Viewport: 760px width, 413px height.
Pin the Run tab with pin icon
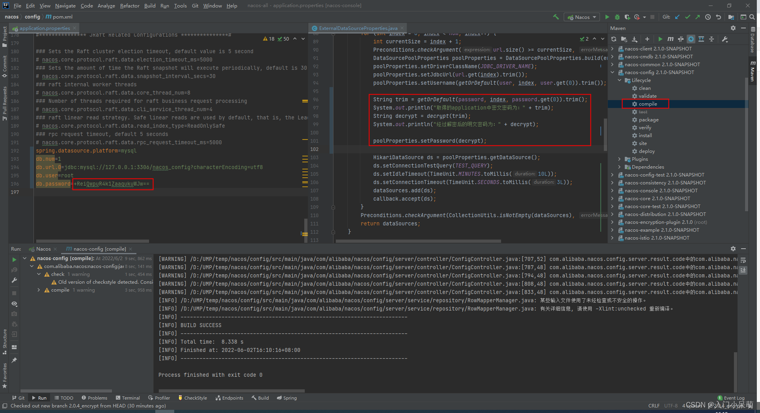pyautogui.click(x=14, y=360)
